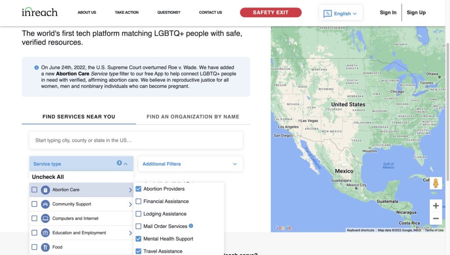
Task: Enable the Mail Order Services checkbox
Action: point(138,226)
